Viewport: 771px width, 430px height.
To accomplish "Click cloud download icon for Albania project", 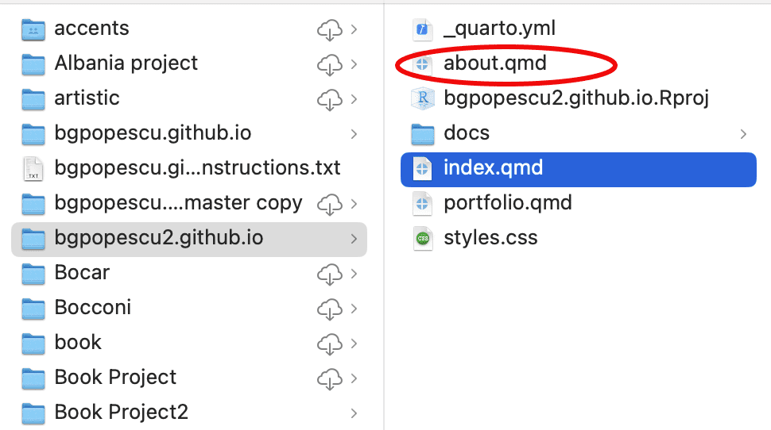I will tap(329, 64).
